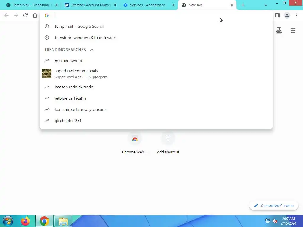Click the back navigation arrow
The height and width of the screenshot is (227, 303).
(x=7, y=15)
